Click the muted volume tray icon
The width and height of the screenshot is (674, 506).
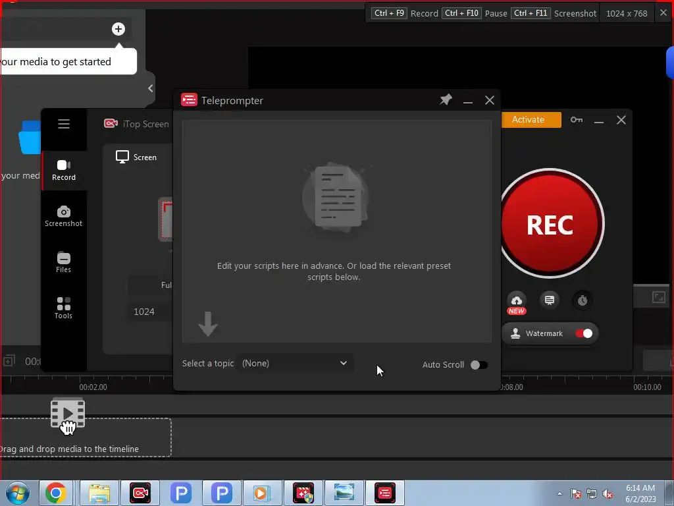608,494
